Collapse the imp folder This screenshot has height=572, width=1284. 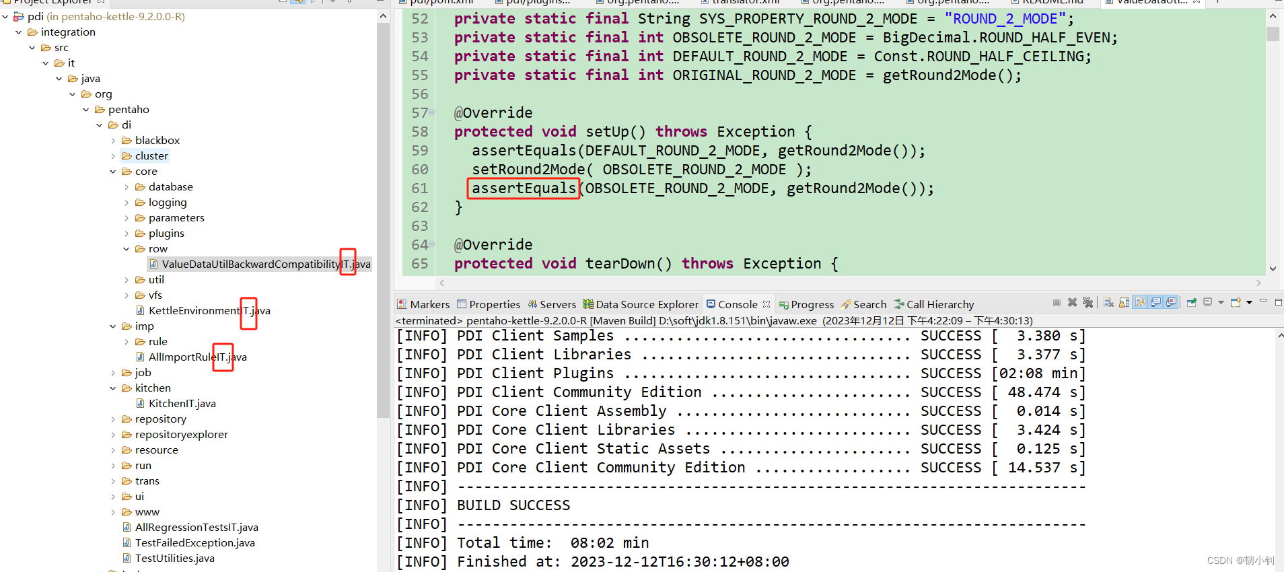coord(113,326)
